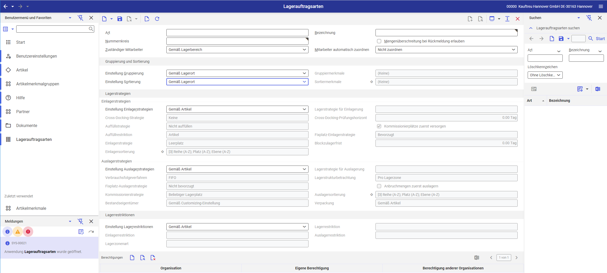
Task: Unpin the Benutzermenü und Favoriten panel
Action: [80, 18]
